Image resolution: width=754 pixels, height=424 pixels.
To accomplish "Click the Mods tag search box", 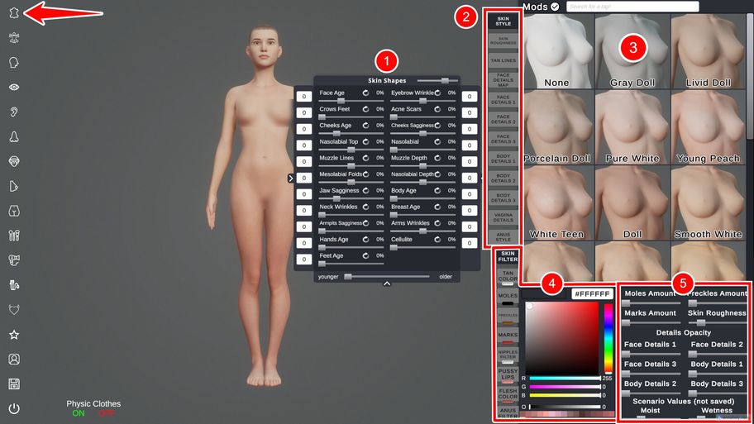I will [x=632, y=7].
